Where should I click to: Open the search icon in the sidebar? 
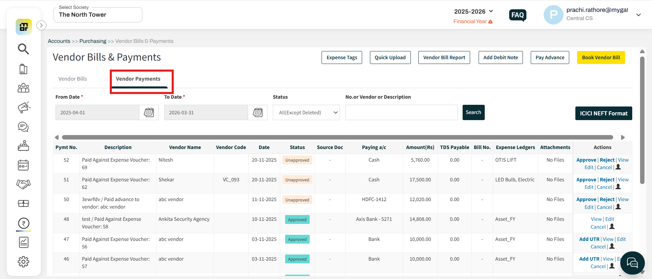[x=23, y=49]
